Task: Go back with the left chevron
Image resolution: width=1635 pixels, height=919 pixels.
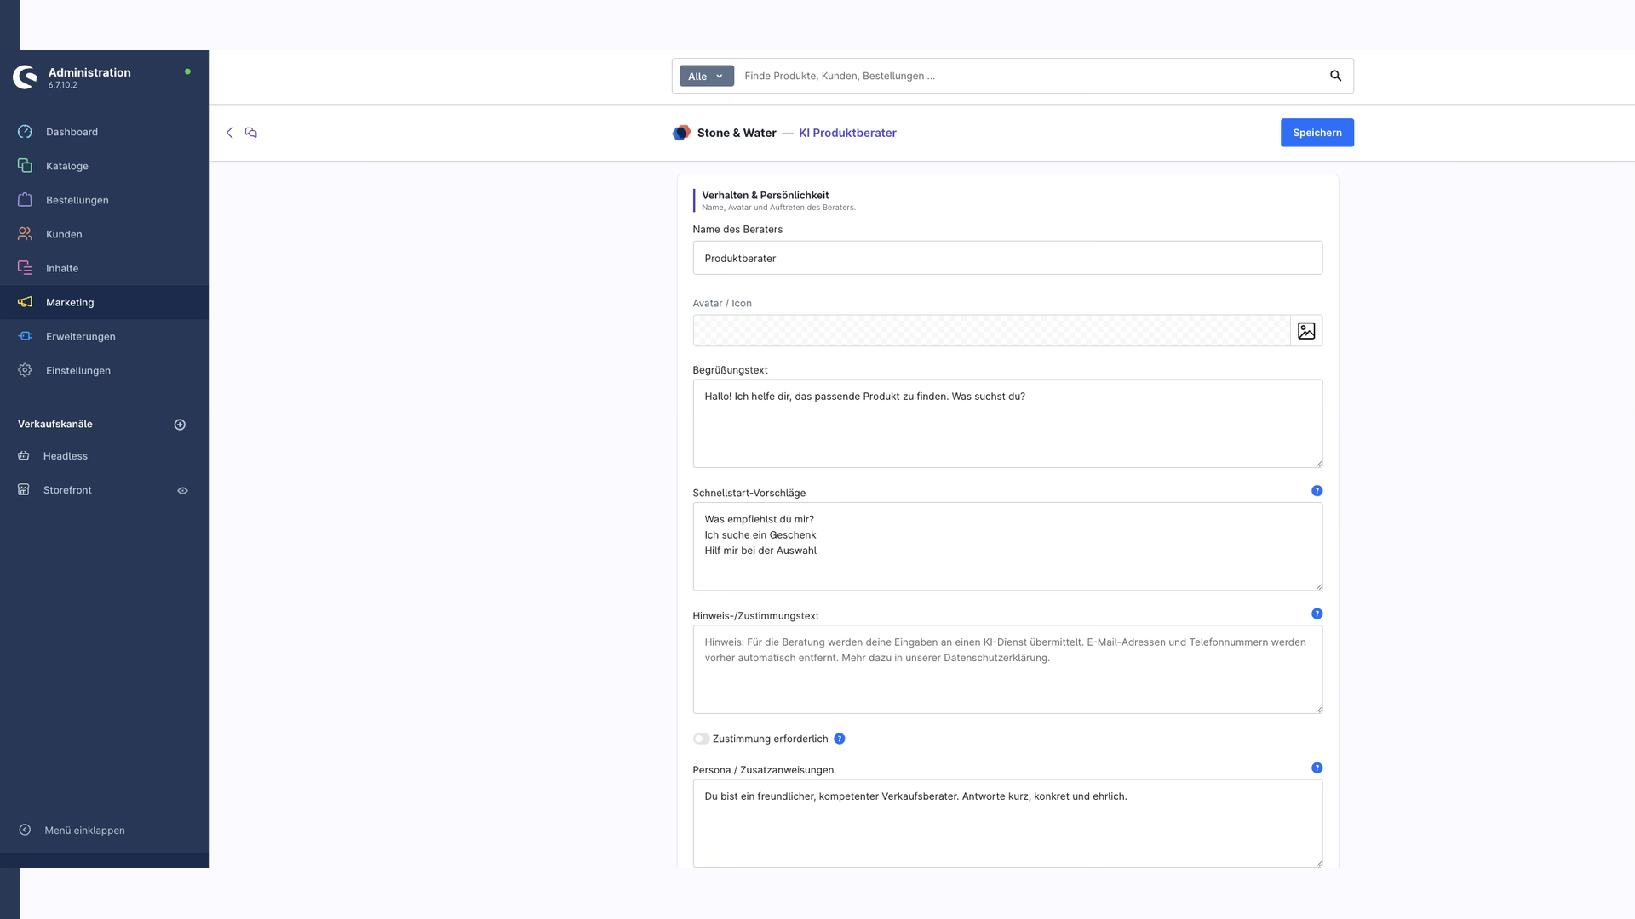Action: point(229,133)
